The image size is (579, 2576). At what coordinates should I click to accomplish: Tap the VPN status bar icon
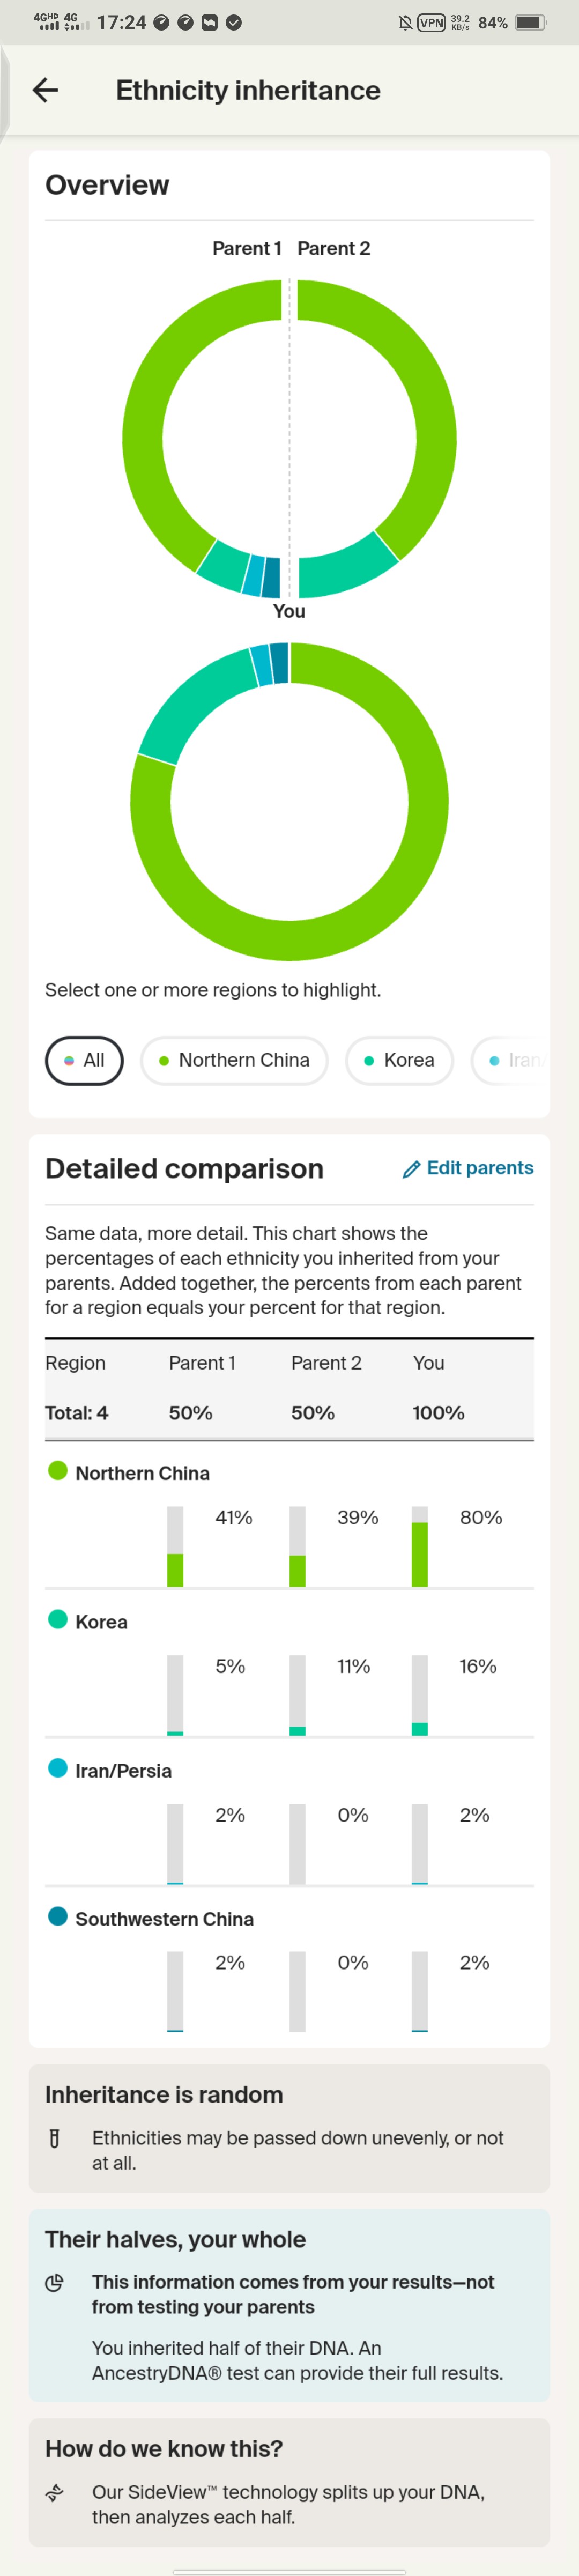431,22
